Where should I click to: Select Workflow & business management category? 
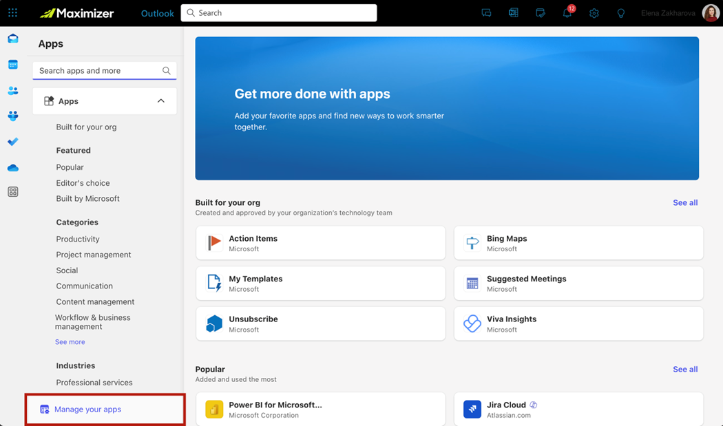click(x=93, y=322)
